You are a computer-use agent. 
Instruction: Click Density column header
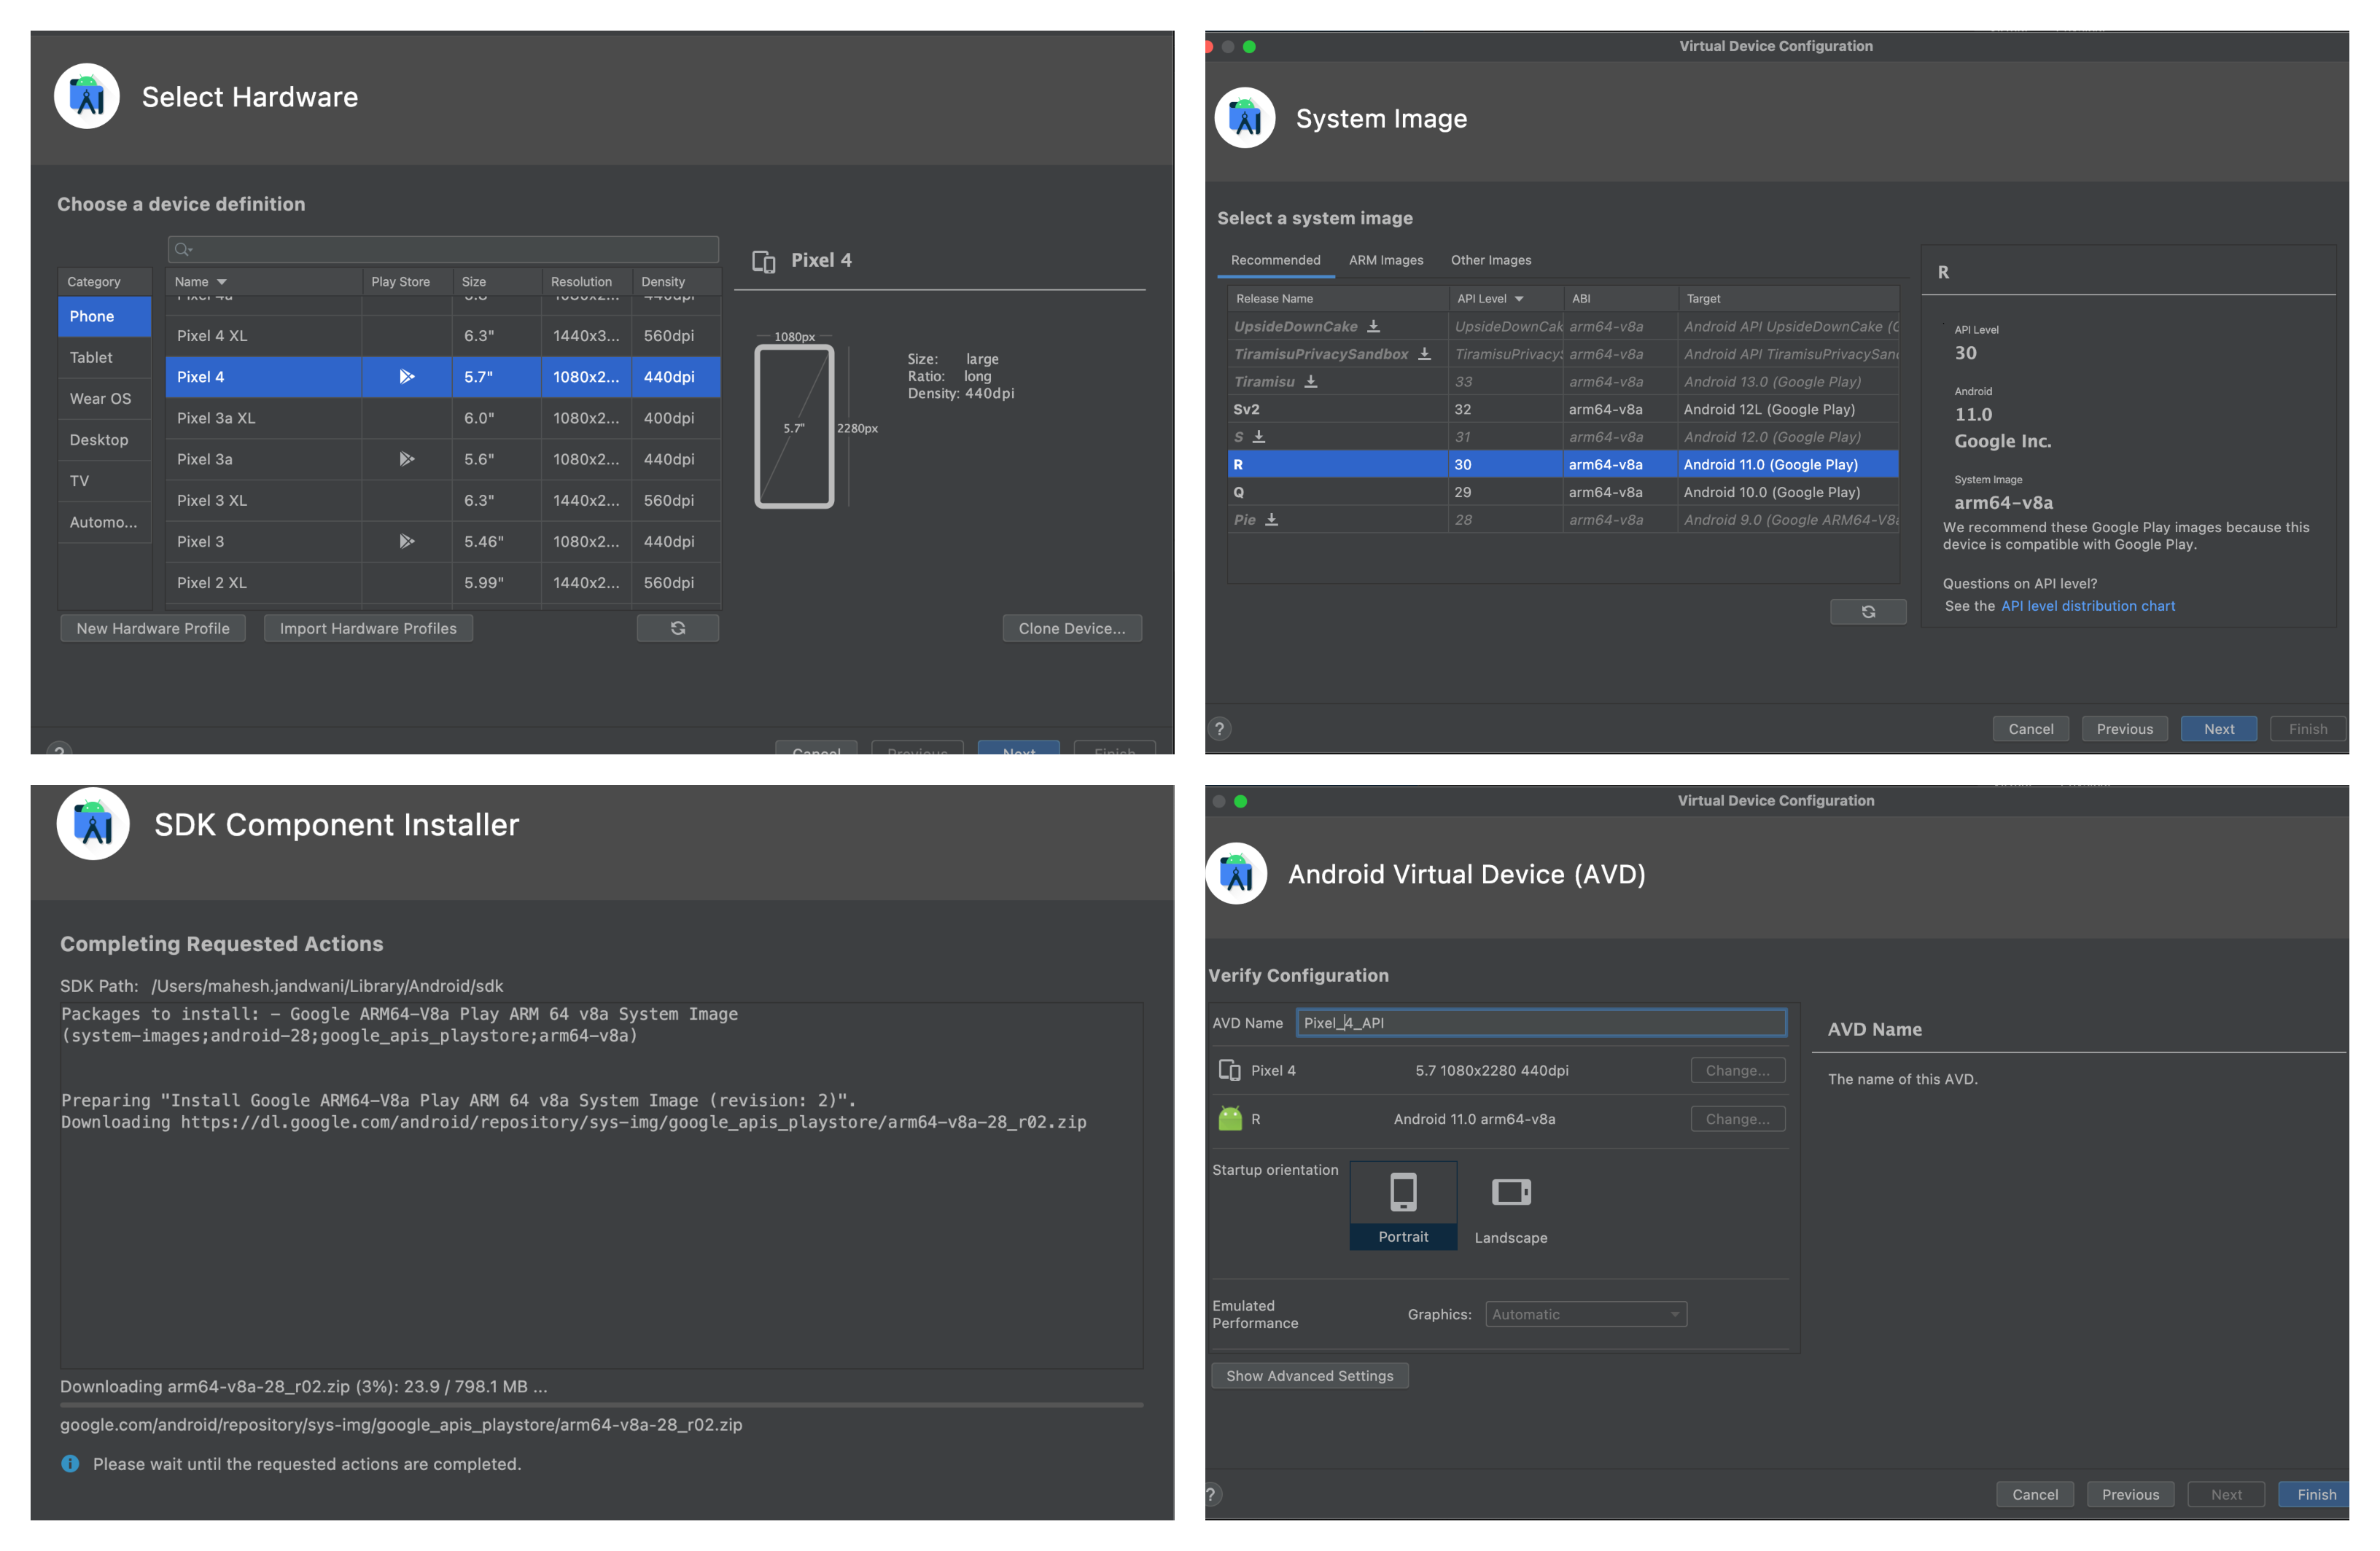pos(676,282)
